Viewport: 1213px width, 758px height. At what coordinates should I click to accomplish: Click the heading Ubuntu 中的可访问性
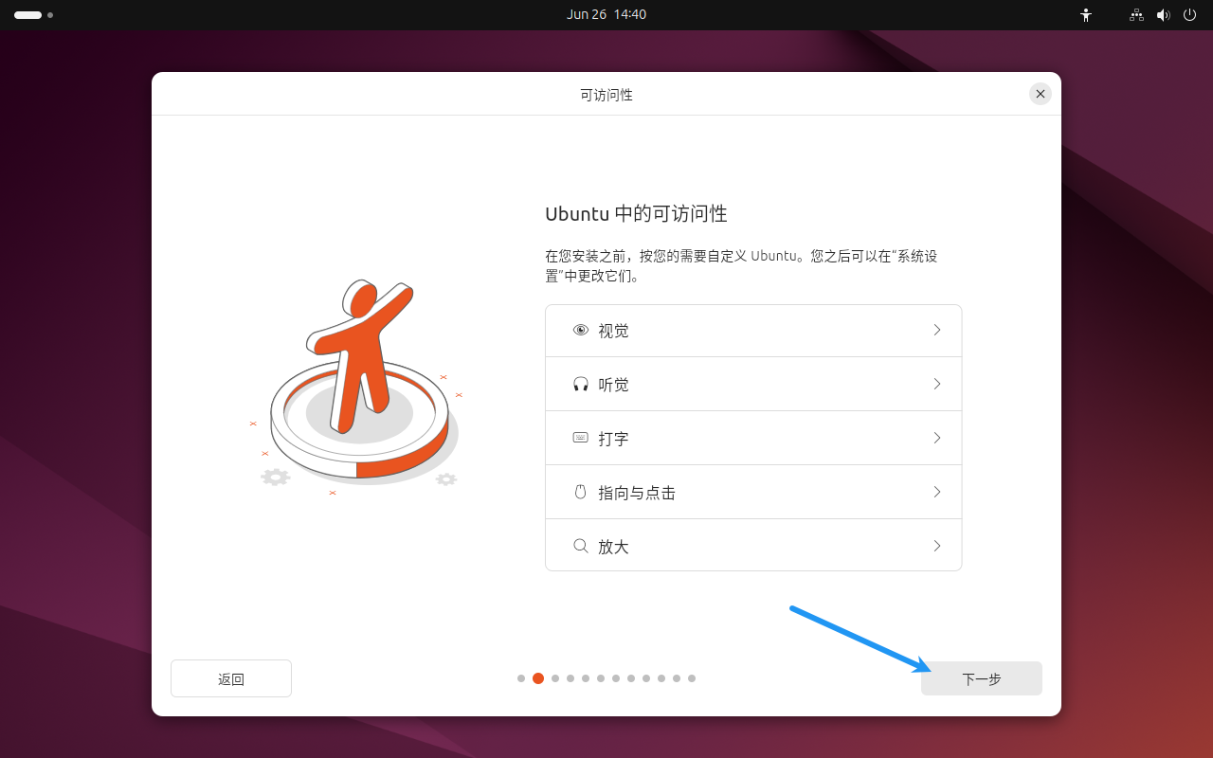tap(636, 214)
